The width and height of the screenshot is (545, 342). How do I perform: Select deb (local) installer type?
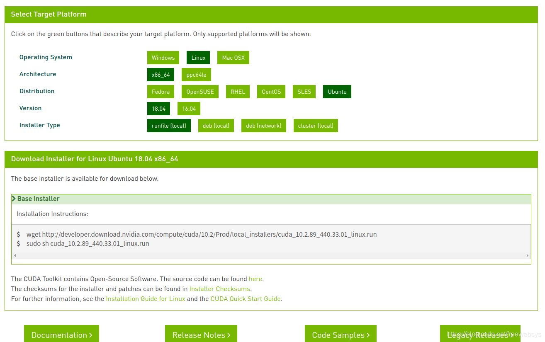click(x=216, y=126)
